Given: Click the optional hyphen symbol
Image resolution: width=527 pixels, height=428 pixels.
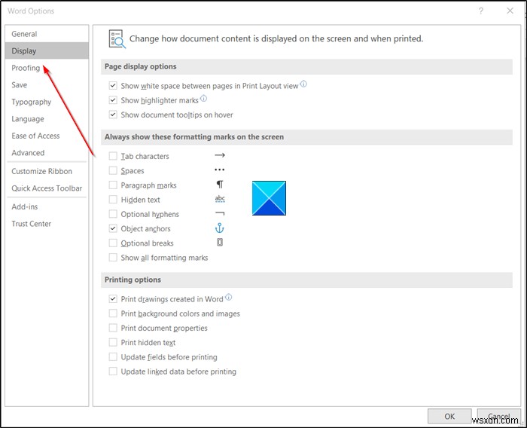Looking at the screenshot, I should (x=220, y=213).
